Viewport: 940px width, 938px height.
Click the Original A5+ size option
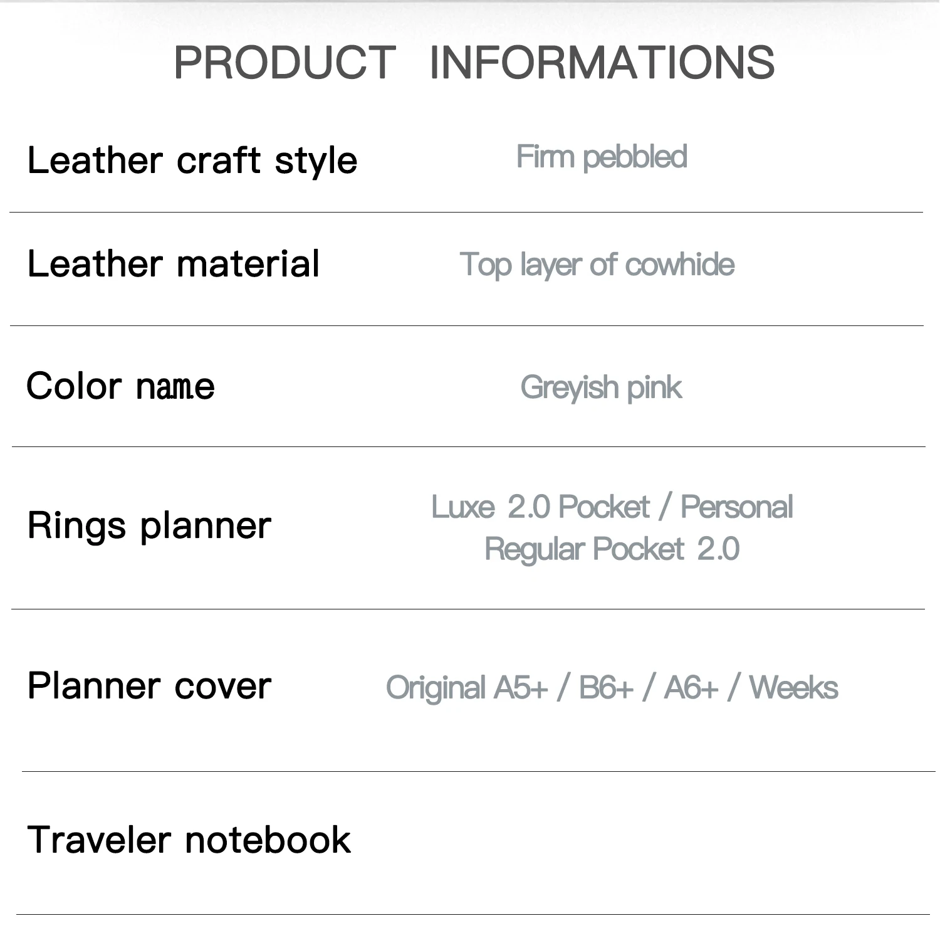467,688
